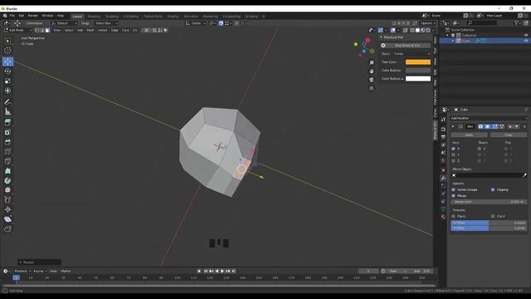Activate the Spin tool
This screenshot has width=531, height=299.
coord(7,181)
